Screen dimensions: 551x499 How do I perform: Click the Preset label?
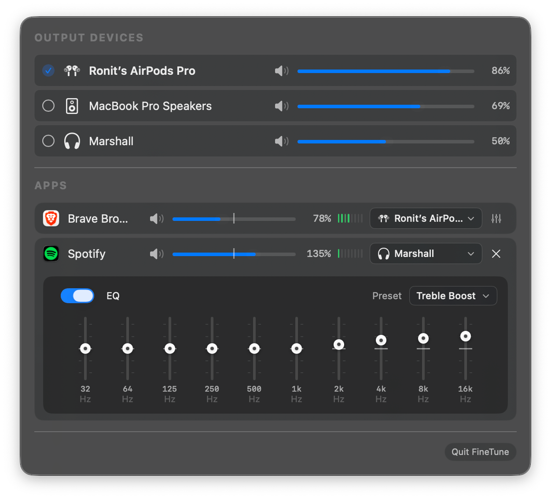tap(387, 296)
